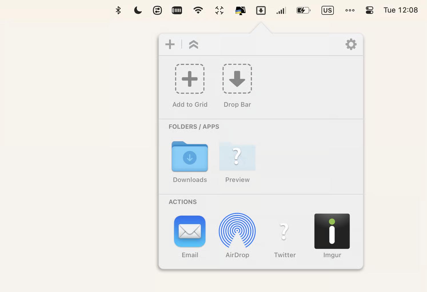The image size is (427, 292).
Task: Click the Preview app item
Action: [x=237, y=157]
